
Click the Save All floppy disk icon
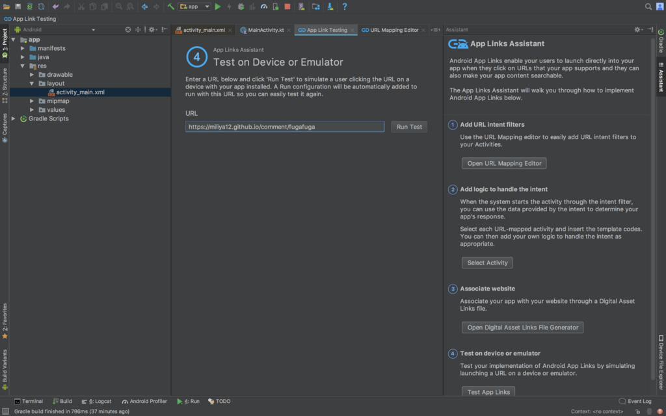click(18, 6)
